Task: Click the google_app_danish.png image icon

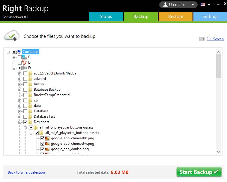Action: click(47, 149)
